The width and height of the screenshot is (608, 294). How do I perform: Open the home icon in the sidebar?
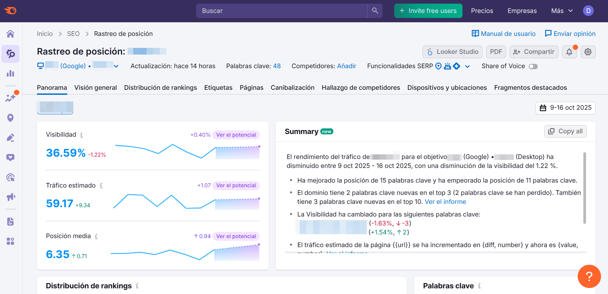click(x=10, y=34)
